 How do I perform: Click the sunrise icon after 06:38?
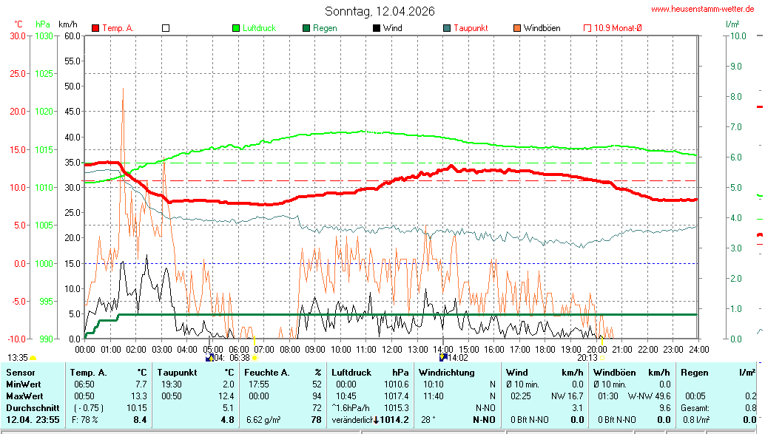coord(255,358)
